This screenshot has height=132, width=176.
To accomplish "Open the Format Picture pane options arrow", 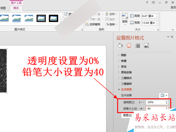I will (x=168, y=37).
